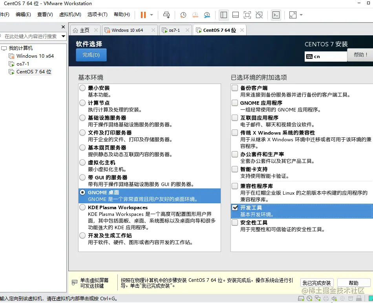
Task: Click the network adapter status bar icon
Action: 318,298
